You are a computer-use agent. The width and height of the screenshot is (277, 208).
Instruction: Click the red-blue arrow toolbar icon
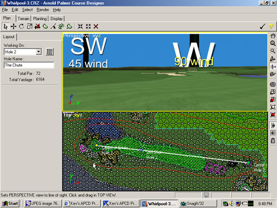coord(37,26)
